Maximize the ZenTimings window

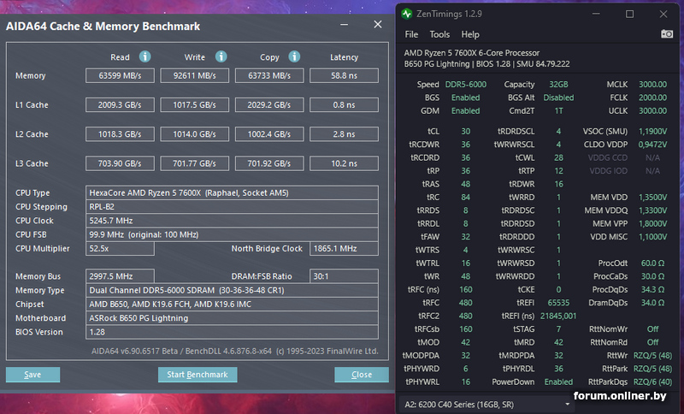coord(630,14)
